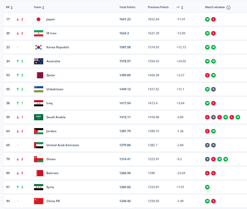Select the Oman table row

(125, 159)
